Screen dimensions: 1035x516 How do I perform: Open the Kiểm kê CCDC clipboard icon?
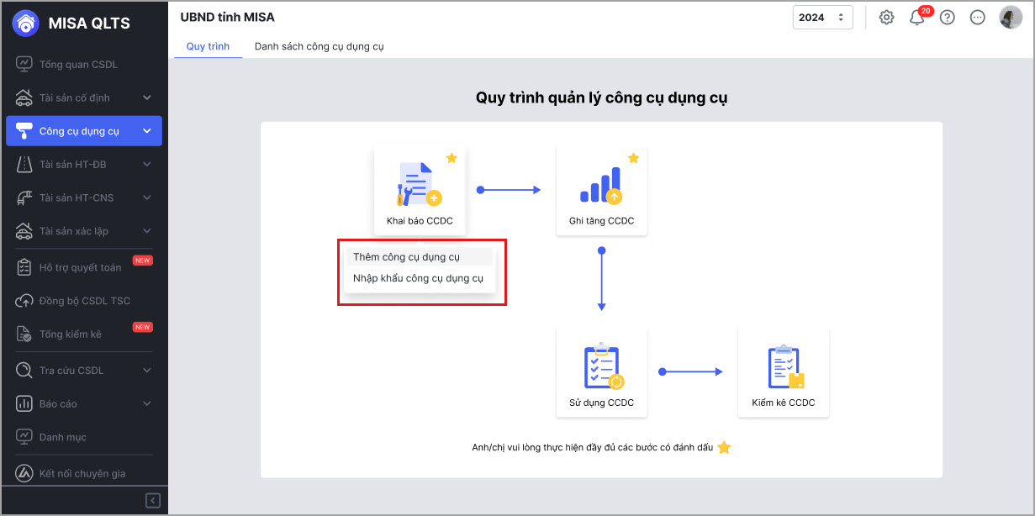pyautogui.click(x=784, y=368)
